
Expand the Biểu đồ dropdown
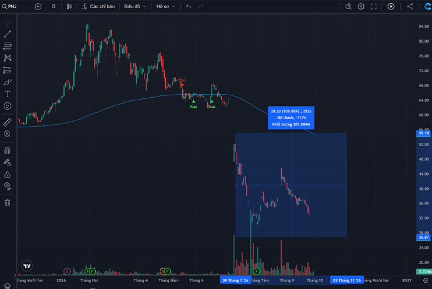click(x=135, y=6)
